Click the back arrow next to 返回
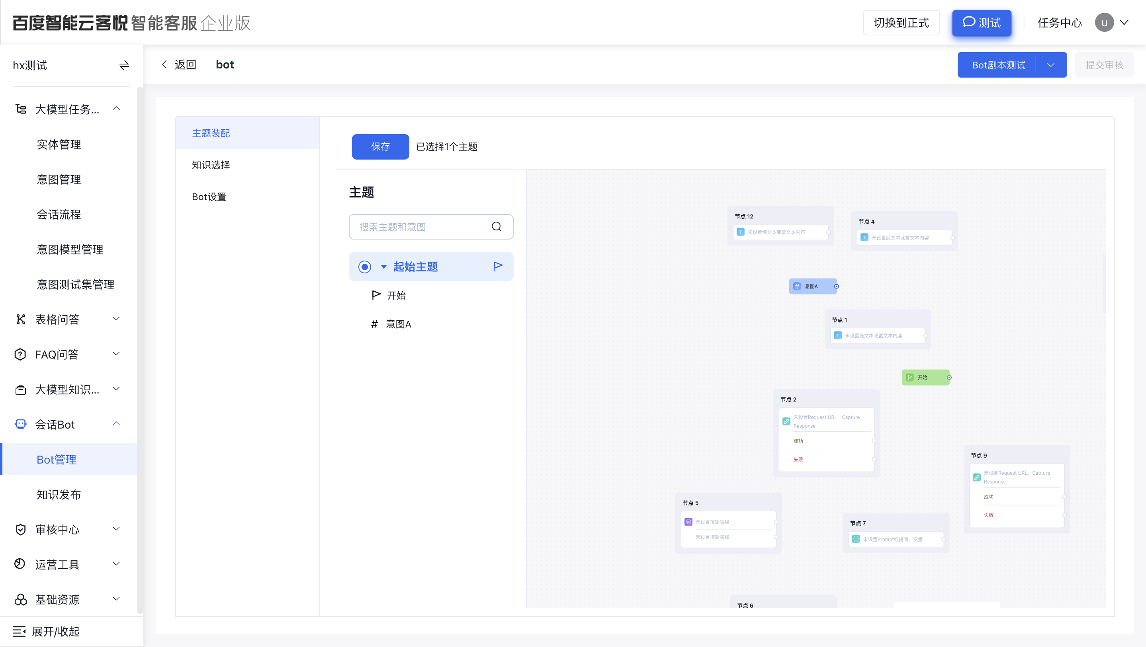Image resolution: width=1146 pixels, height=647 pixels. pyautogui.click(x=164, y=64)
